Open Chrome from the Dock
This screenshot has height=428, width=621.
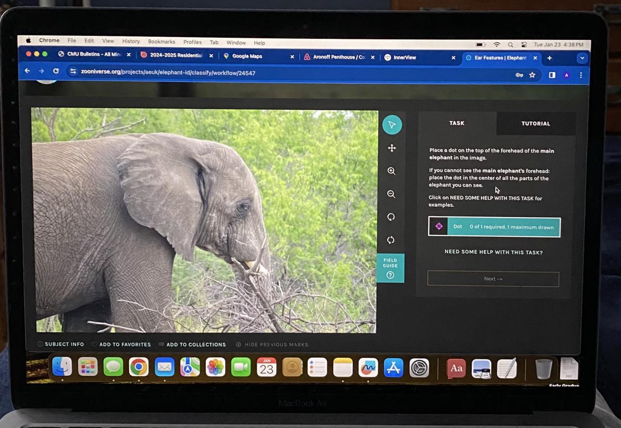pos(139,367)
